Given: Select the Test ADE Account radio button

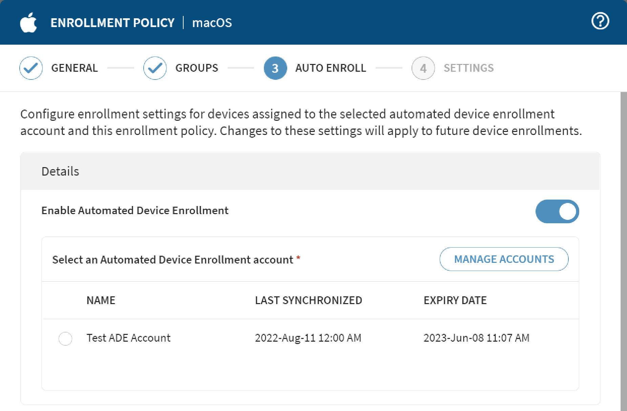Looking at the screenshot, I should 65,339.
